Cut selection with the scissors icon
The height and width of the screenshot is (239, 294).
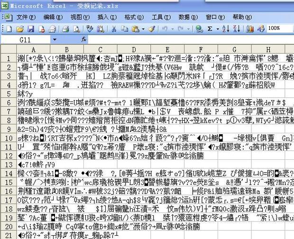tap(114, 29)
